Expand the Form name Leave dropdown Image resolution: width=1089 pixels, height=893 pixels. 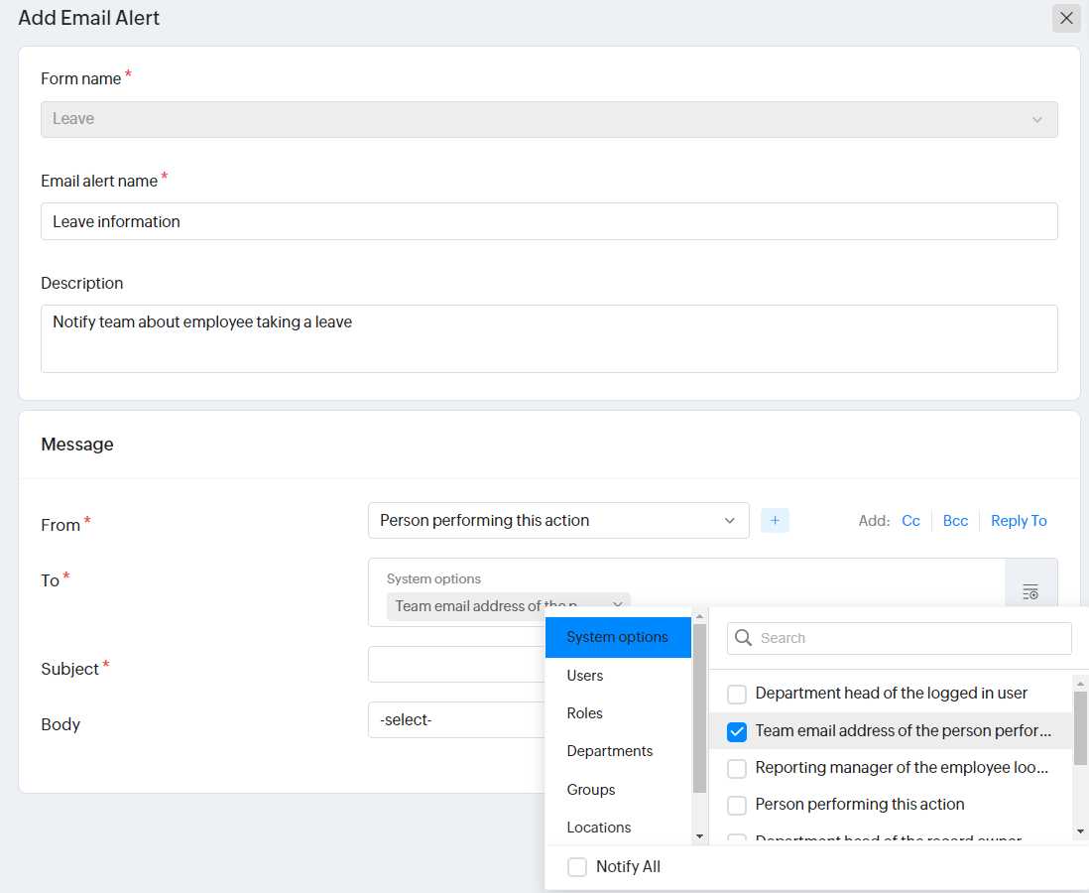(x=548, y=119)
